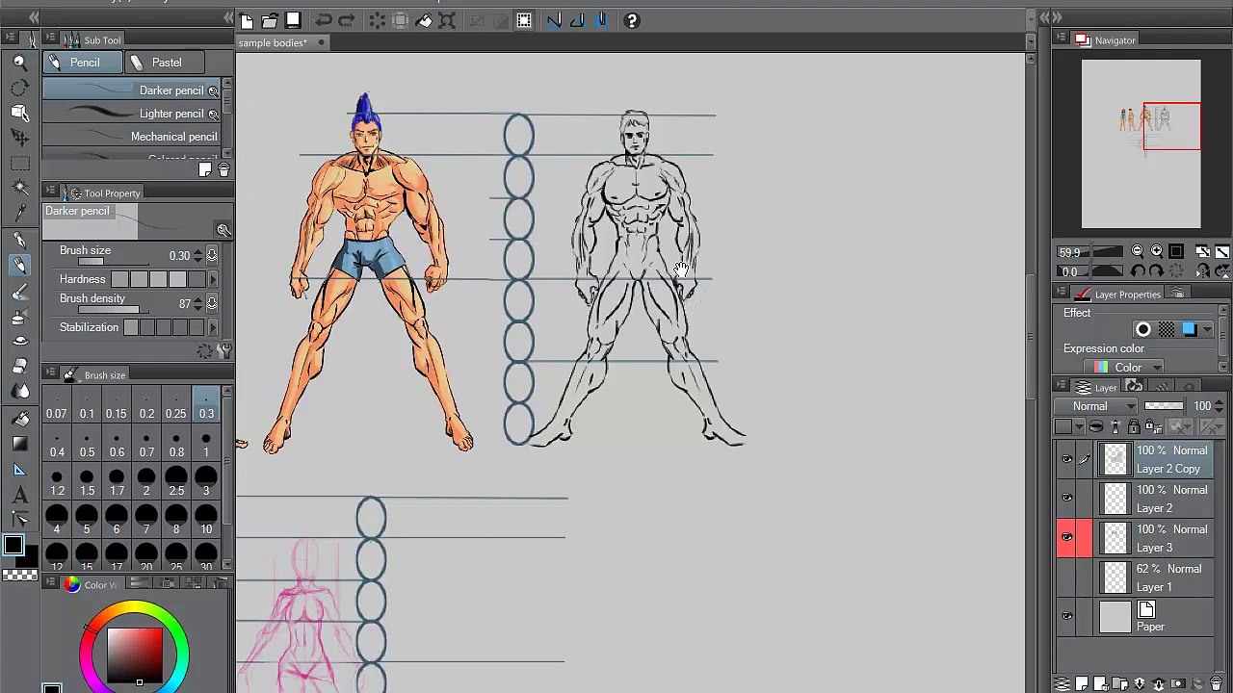Toggle visibility of Layer 2

click(x=1066, y=499)
